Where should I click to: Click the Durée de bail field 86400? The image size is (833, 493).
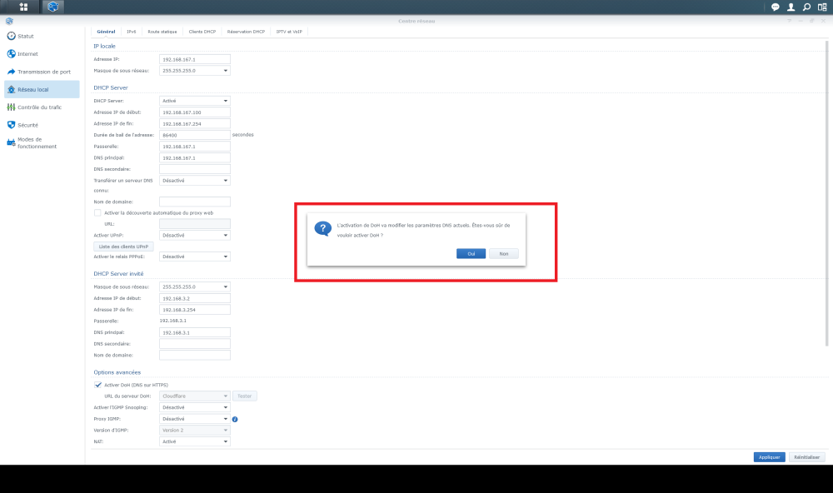point(195,135)
